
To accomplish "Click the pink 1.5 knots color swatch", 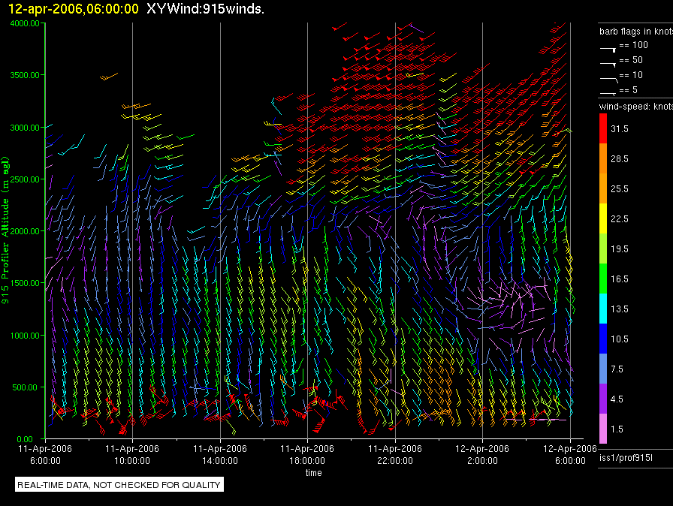I will 603,429.
